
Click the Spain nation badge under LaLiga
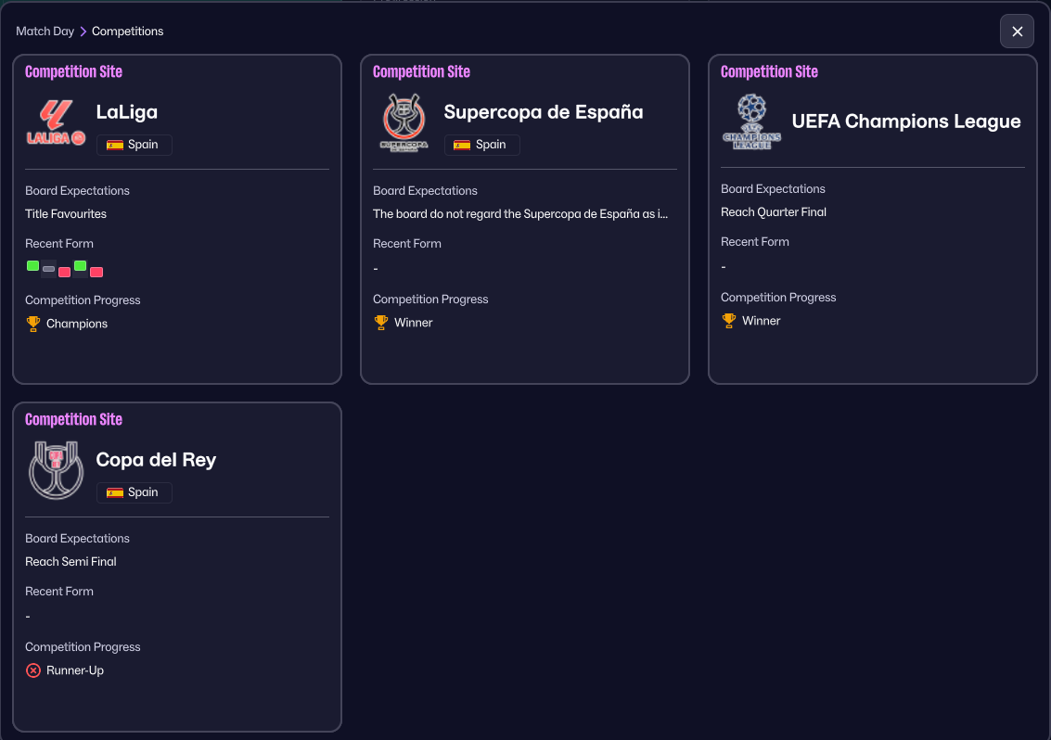(x=134, y=145)
